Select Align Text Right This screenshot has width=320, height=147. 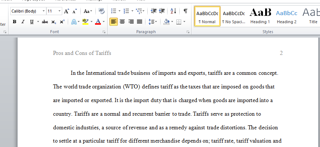[131, 22]
